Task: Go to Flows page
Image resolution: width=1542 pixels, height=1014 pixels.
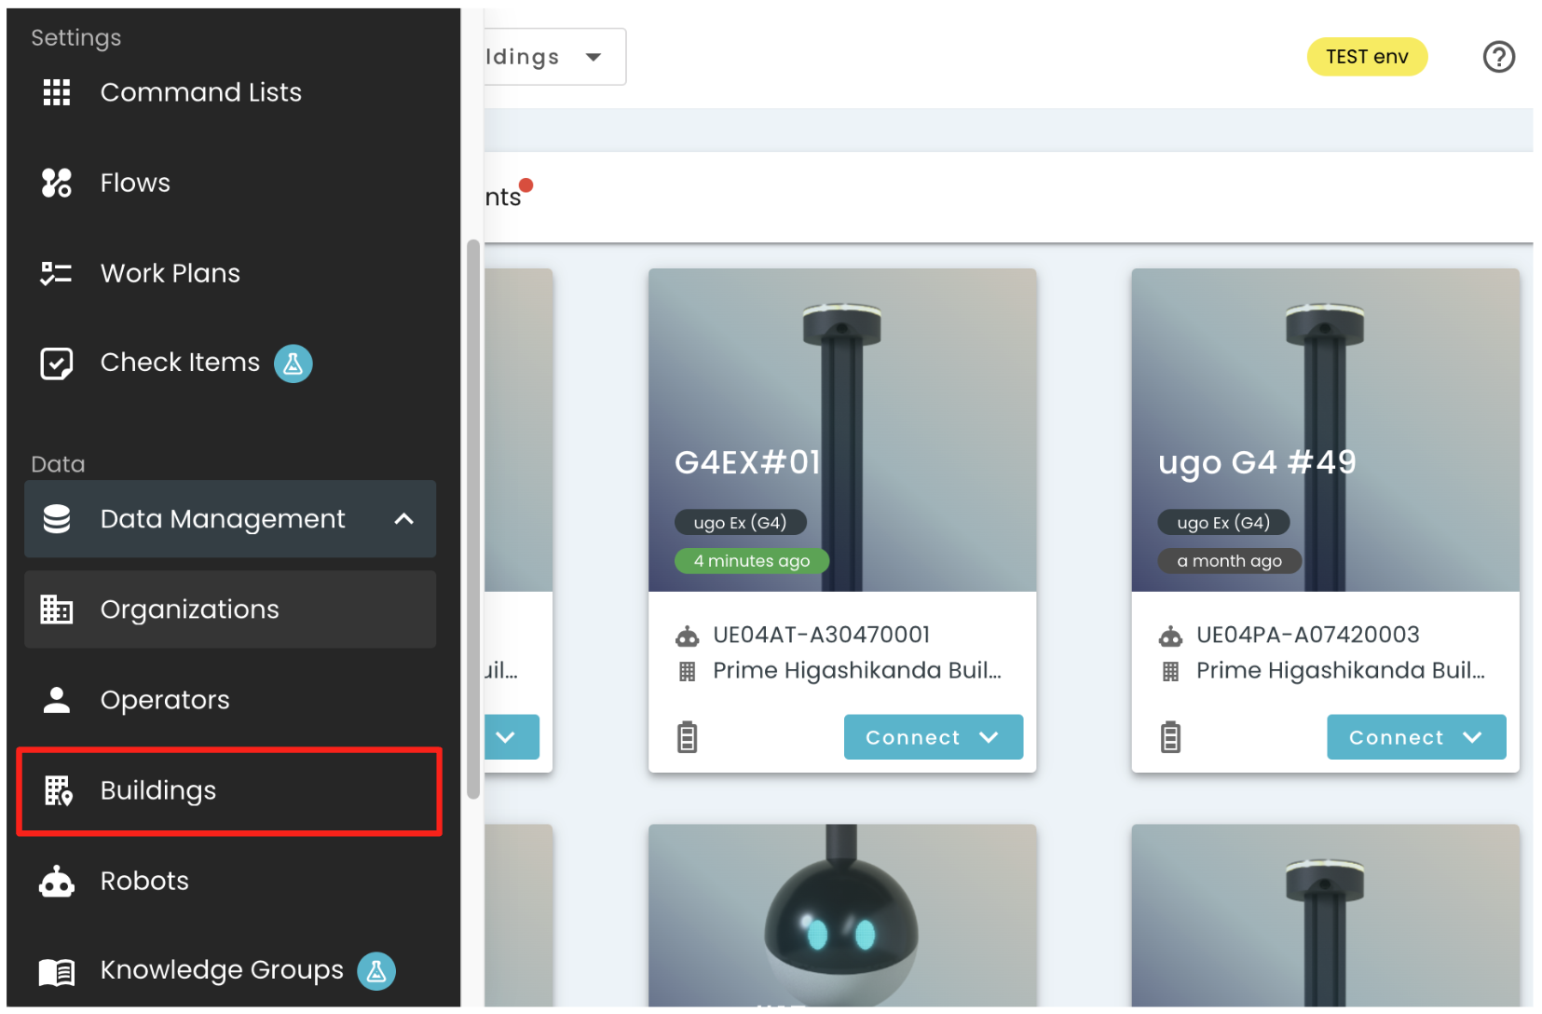Action: (x=230, y=183)
